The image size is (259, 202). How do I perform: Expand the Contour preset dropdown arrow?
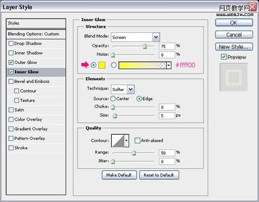tap(126, 141)
